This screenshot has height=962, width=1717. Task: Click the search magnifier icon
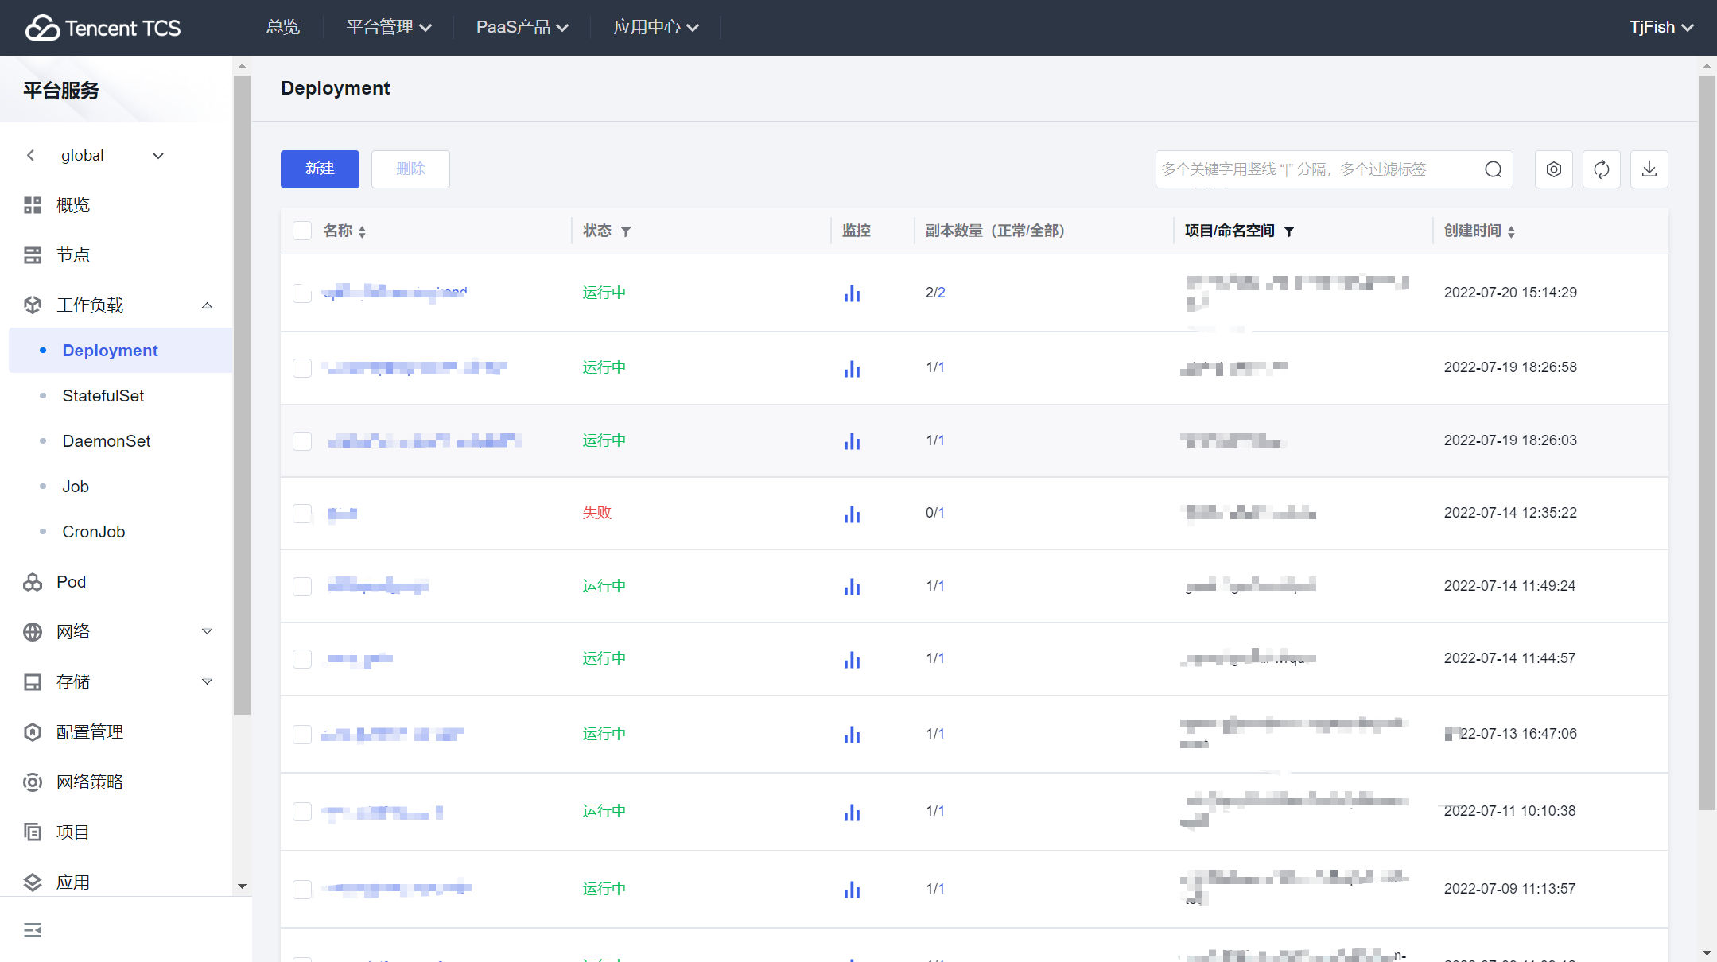(x=1493, y=169)
